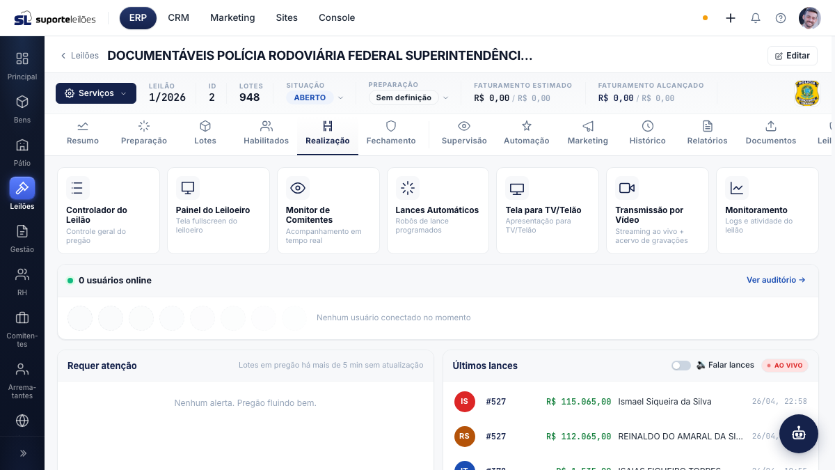
Task: Click the IS red avatar circle
Action: coord(464,402)
